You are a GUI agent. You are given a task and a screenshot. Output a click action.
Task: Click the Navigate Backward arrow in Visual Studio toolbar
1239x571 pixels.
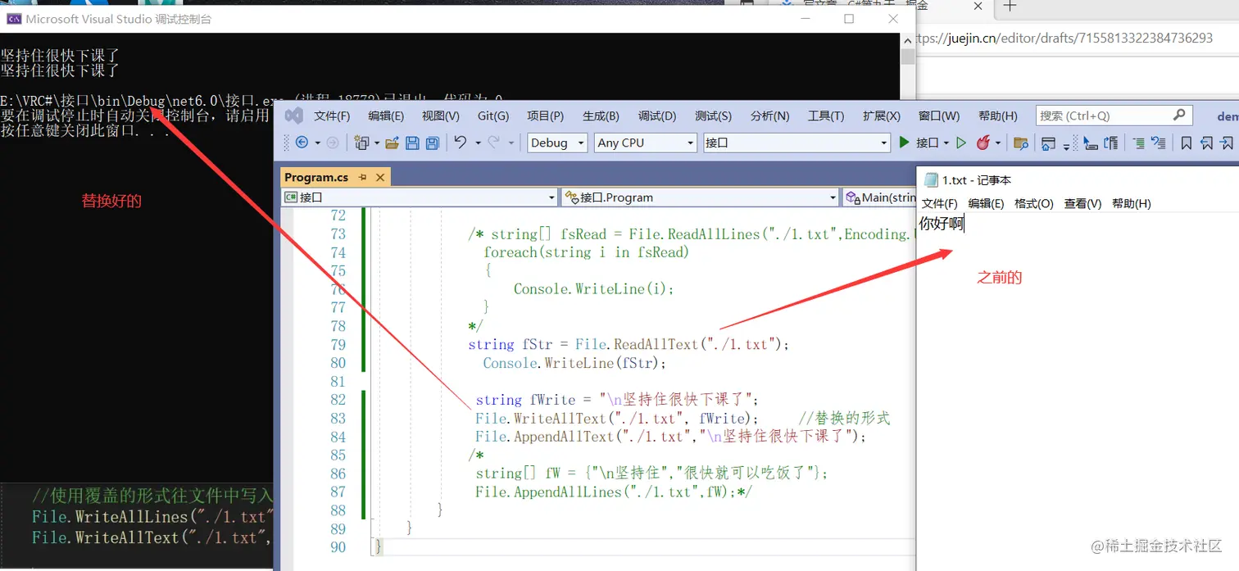(302, 143)
